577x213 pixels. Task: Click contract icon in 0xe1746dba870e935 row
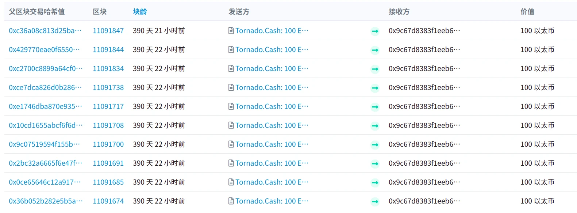pyautogui.click(x=231, y=106)
